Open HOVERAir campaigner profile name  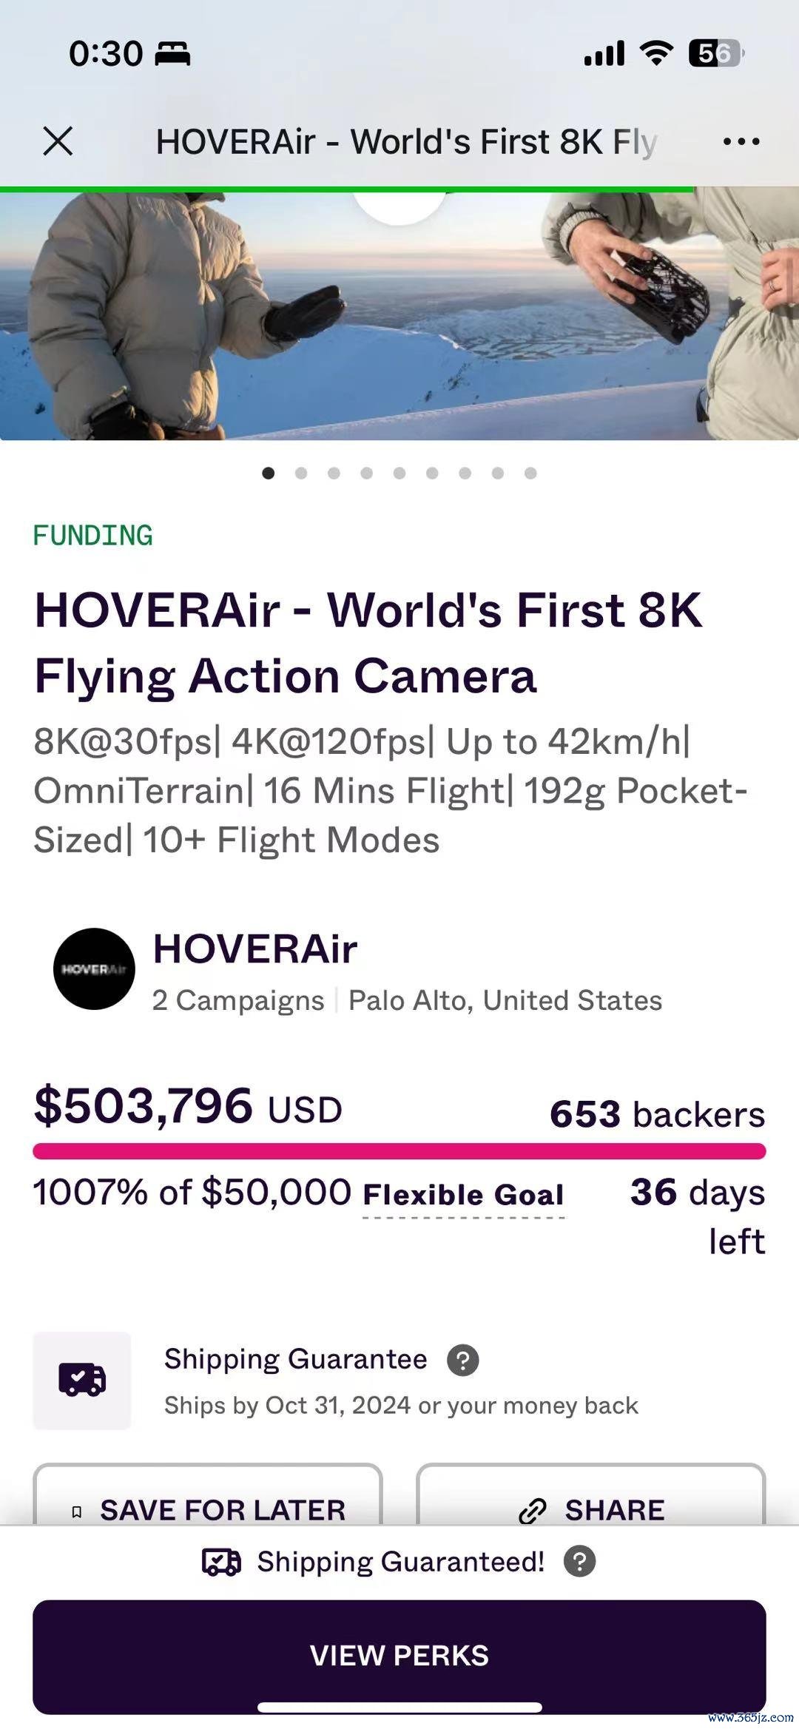click(255, 948)
